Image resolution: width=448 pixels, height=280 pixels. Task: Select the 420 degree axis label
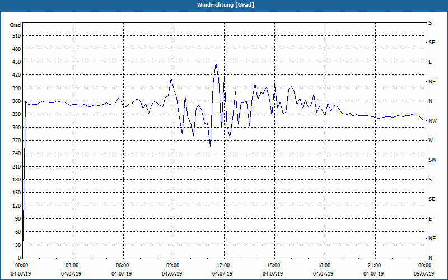tap(17, 75)
